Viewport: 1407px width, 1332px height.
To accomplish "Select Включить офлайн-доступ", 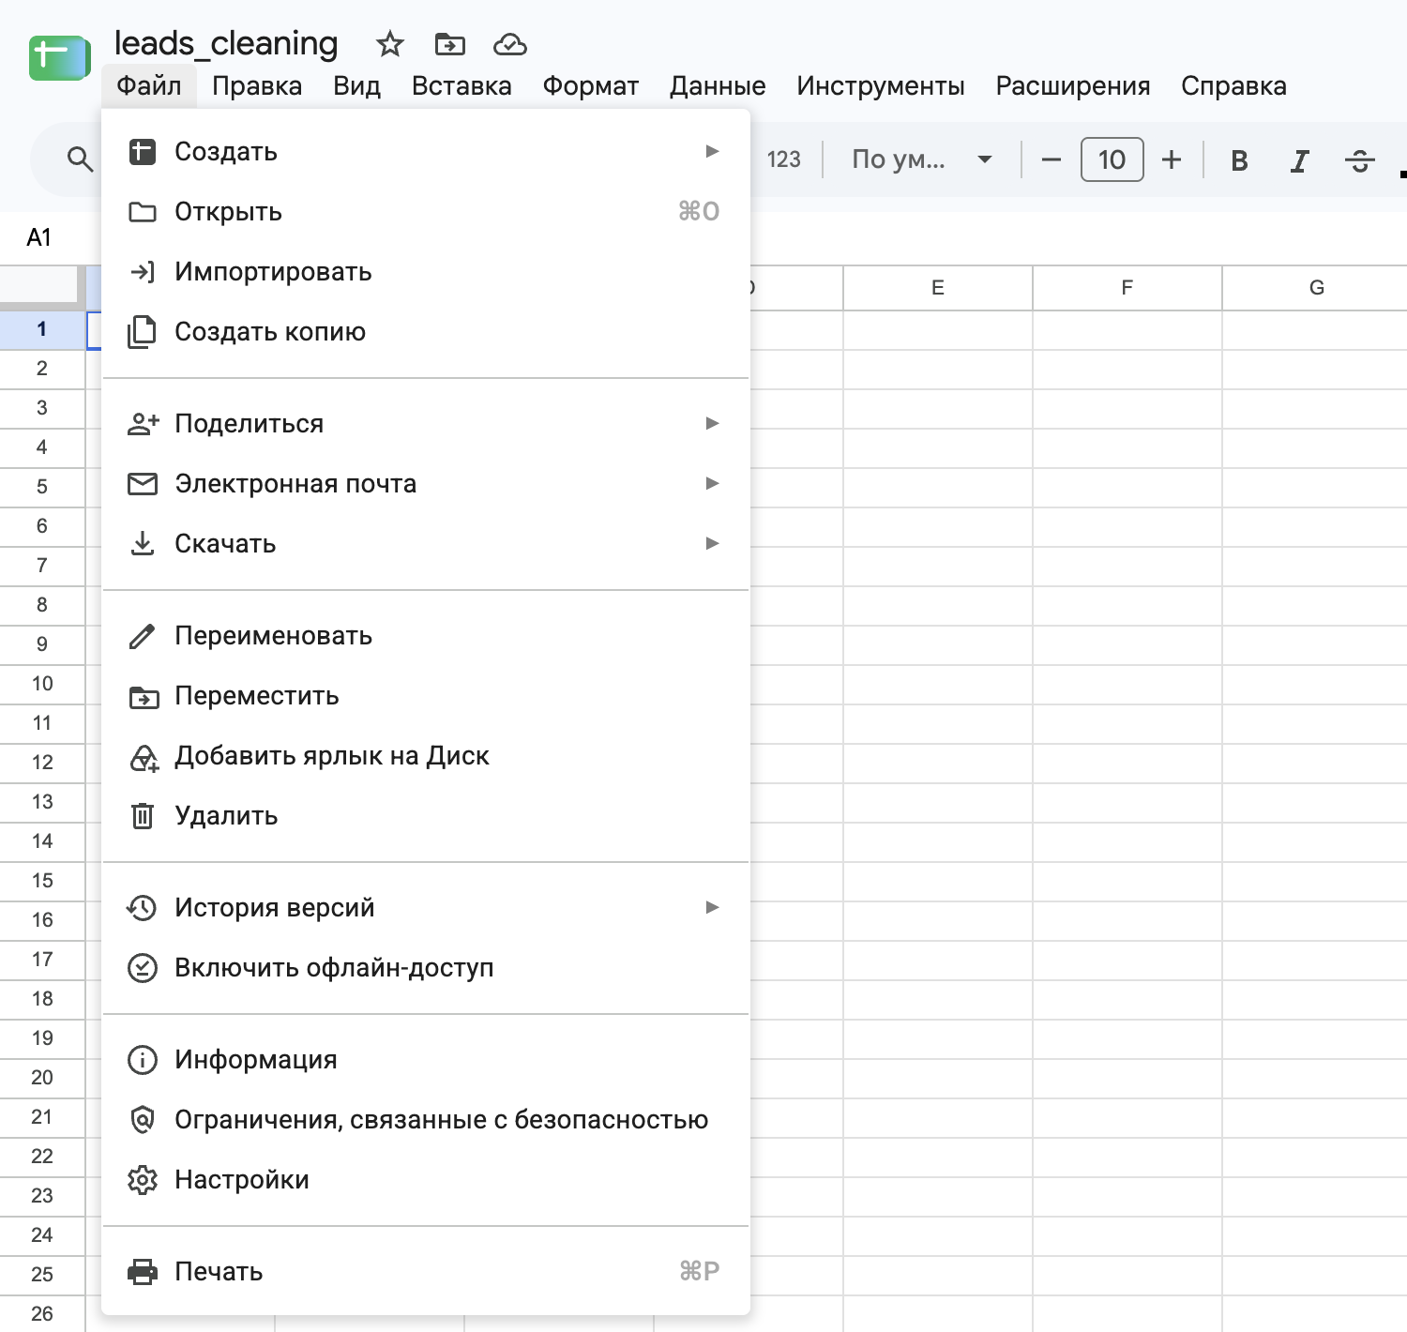I will click(426, 968).
